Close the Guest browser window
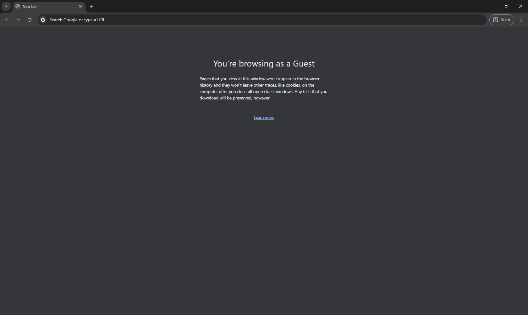Image resolution: width=528 pixels, height=315 pixels. (x=520, y=6)
